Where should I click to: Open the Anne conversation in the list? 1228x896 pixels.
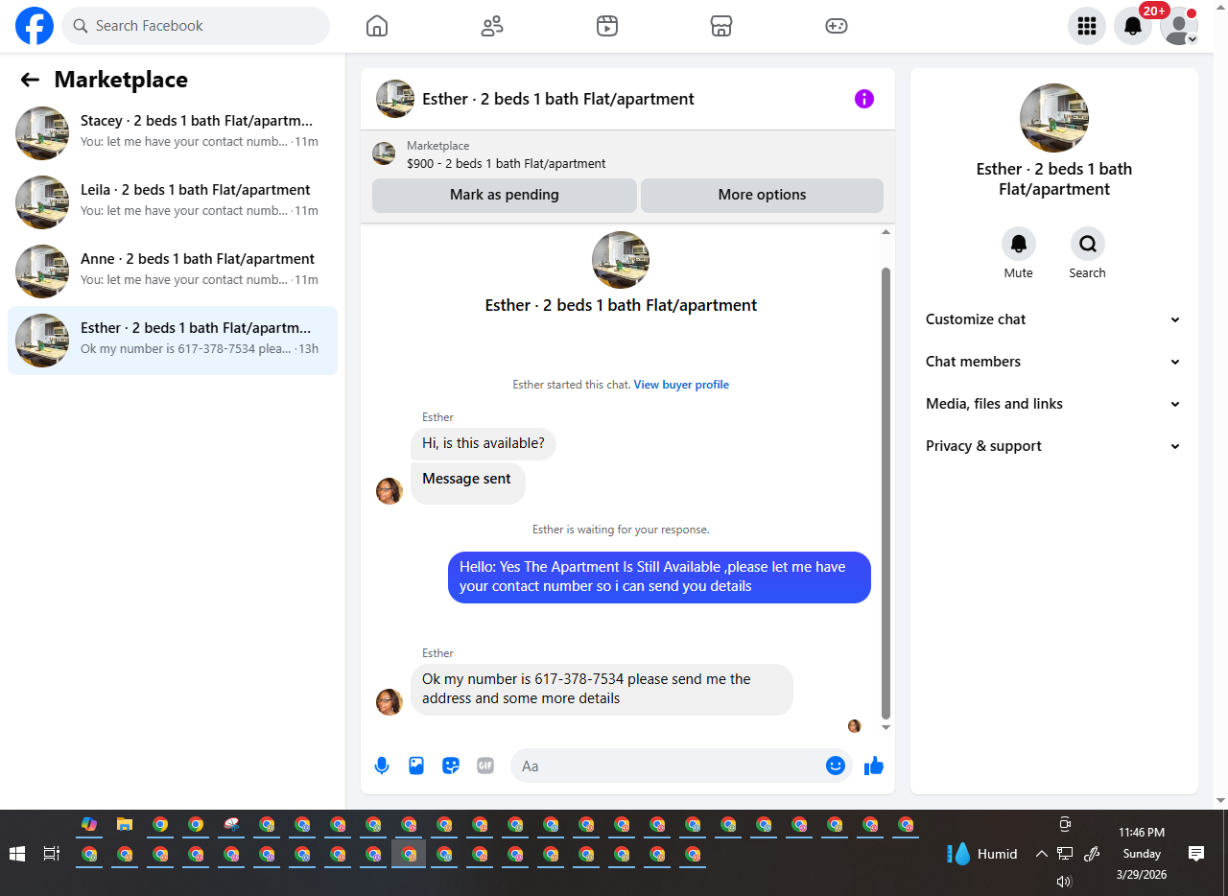pos(173,271)
